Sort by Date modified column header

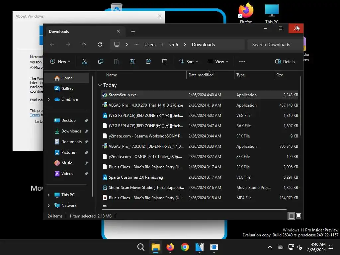tap(201, 75)
